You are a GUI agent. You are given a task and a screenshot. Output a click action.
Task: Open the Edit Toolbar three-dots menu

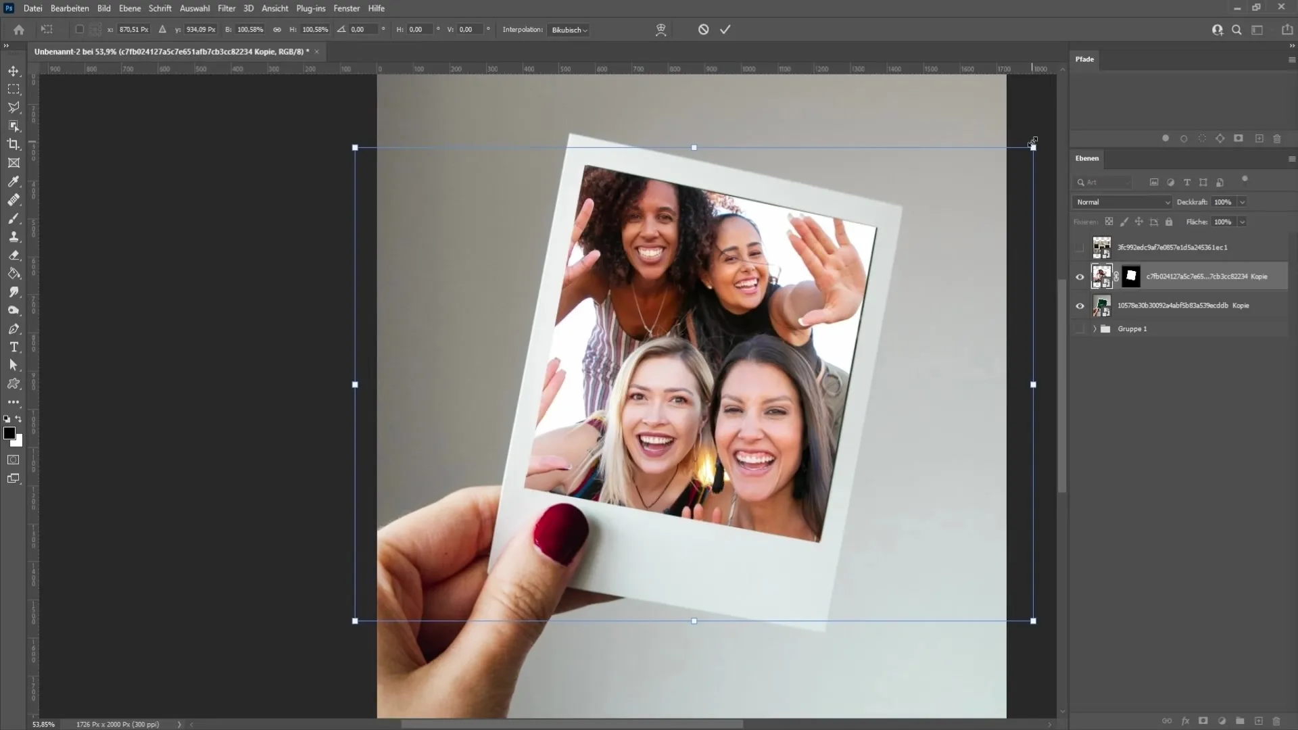point(14,402)
